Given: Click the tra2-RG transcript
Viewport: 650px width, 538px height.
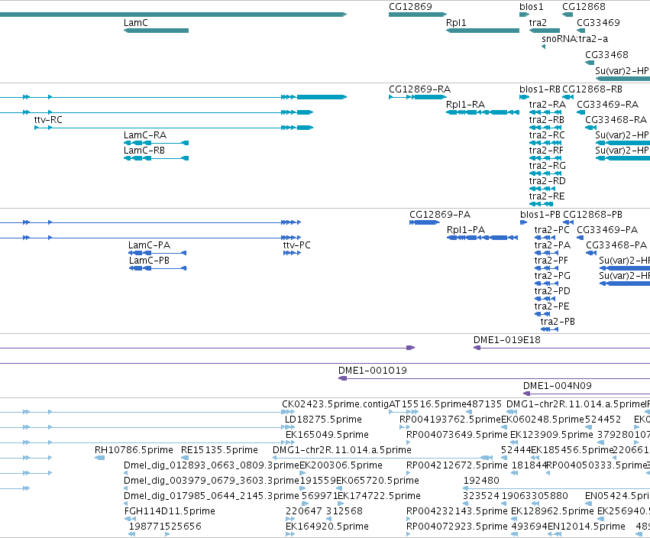Looking at the screenshot, I should pos(545,173).
